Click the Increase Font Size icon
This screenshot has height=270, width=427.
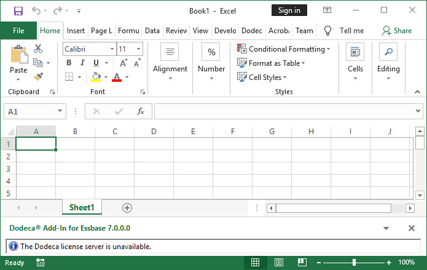[x=123, y=63]
